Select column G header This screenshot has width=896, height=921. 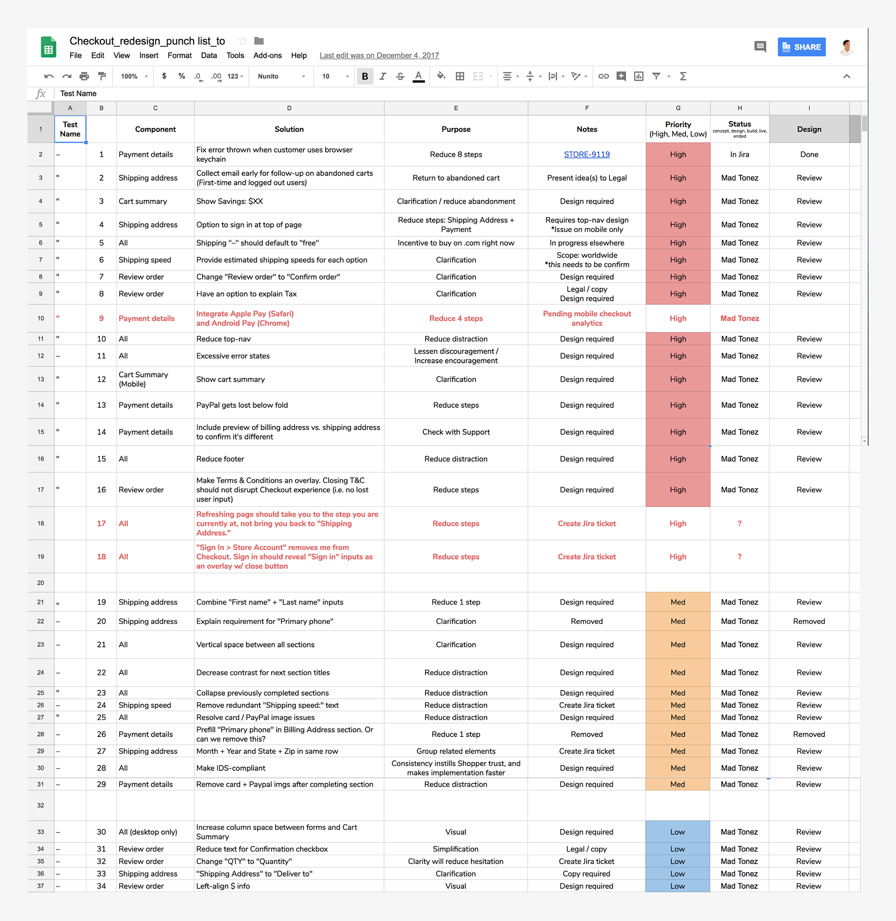click(678, 108)
